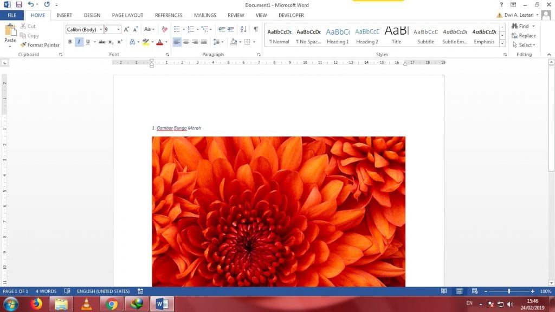The image size is (555, 312).
Task: Switch to the INSERT tab
Action: [64, 15]
